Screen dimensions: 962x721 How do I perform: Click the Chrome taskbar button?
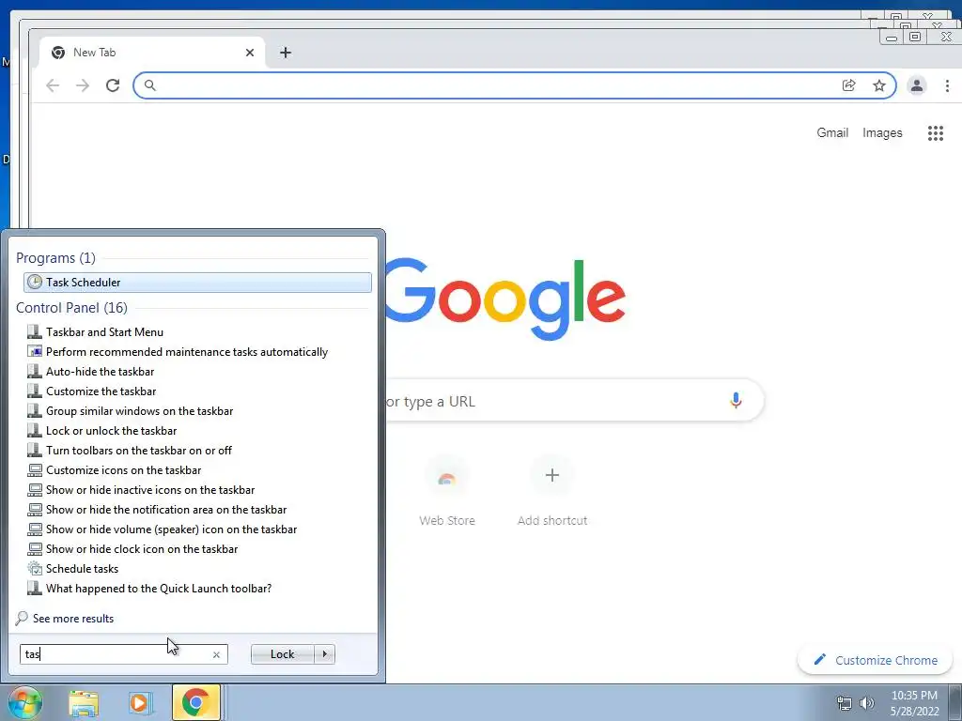196,702
